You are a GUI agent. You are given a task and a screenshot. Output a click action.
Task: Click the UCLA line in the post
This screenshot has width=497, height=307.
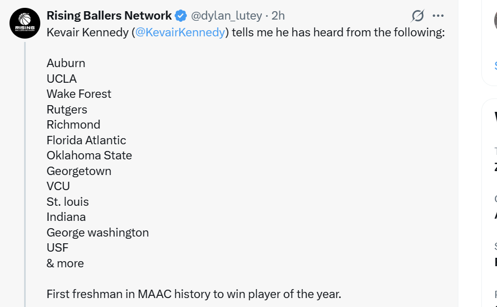[x=62, y=79]
